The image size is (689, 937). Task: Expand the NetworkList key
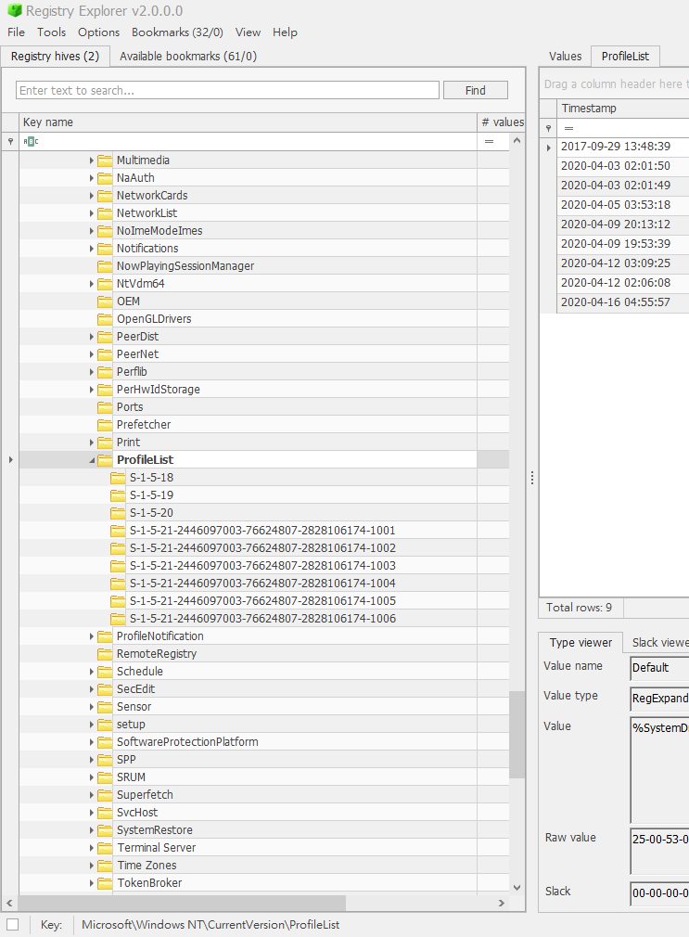pos(92,213)
